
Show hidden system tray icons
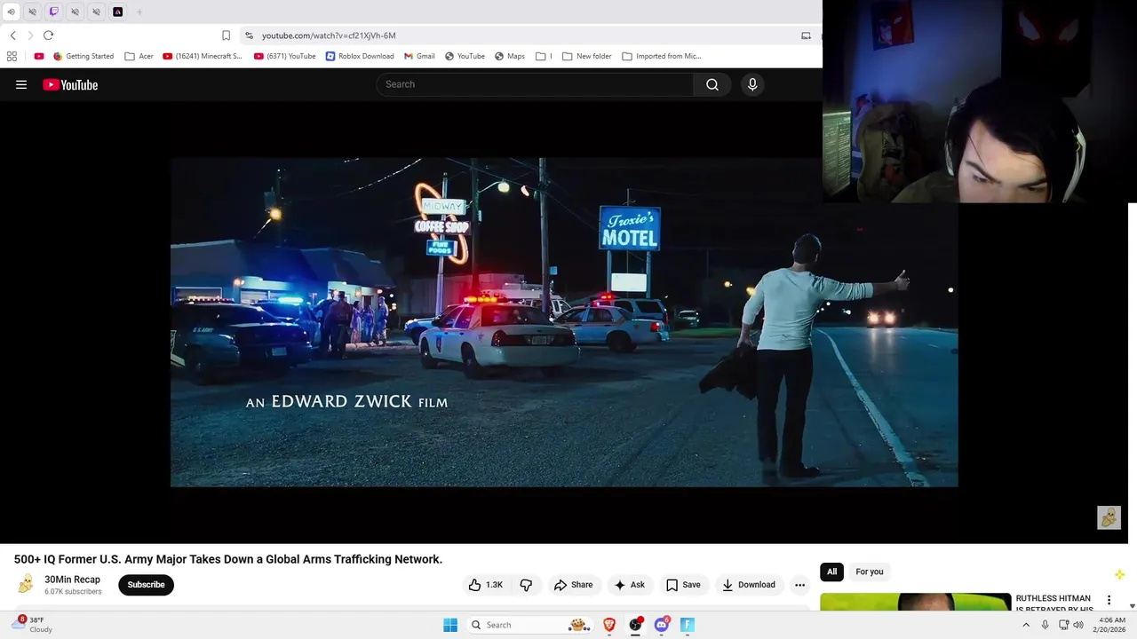point(1026,625)
